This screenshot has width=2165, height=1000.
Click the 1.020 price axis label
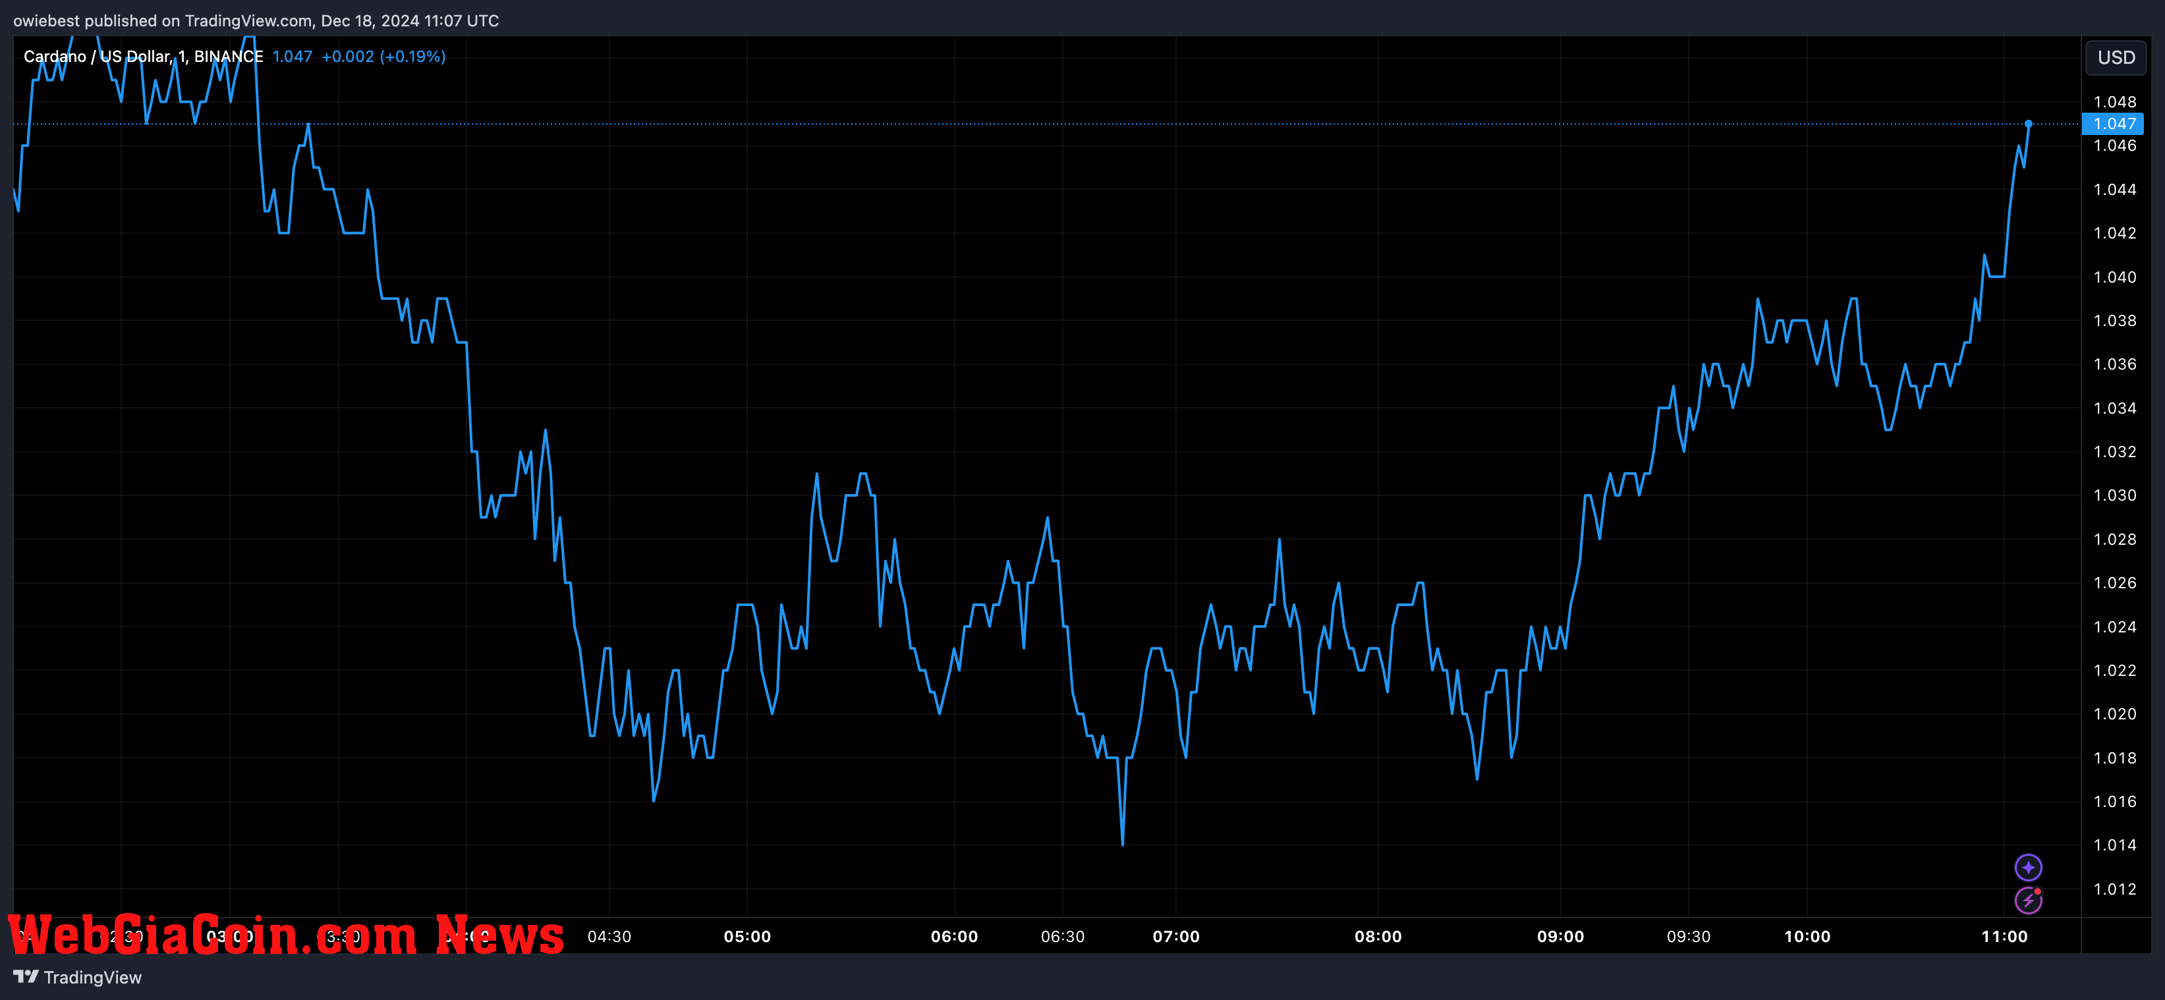click(x=2114, y=713)
